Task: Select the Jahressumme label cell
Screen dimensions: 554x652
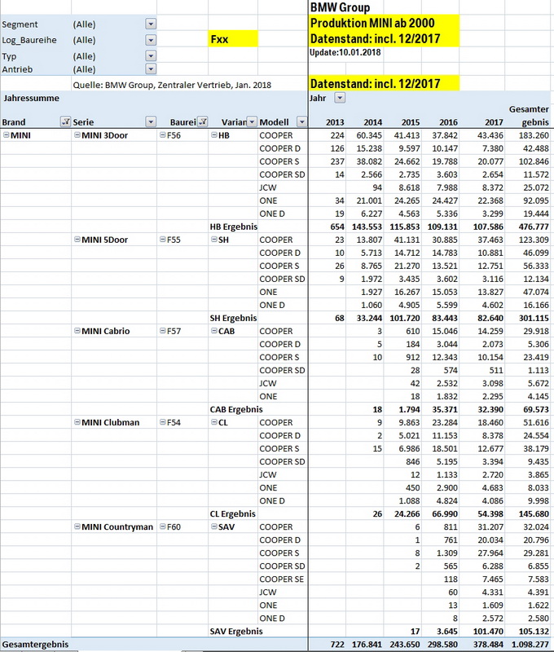Action: [31, 99]
